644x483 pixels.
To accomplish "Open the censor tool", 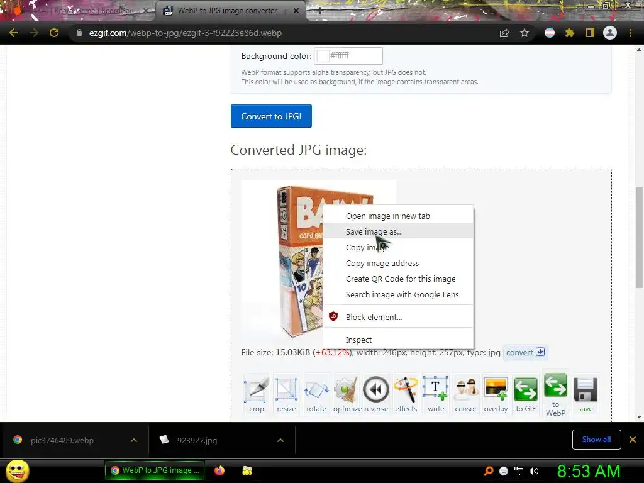I will [x=466, y=394].
